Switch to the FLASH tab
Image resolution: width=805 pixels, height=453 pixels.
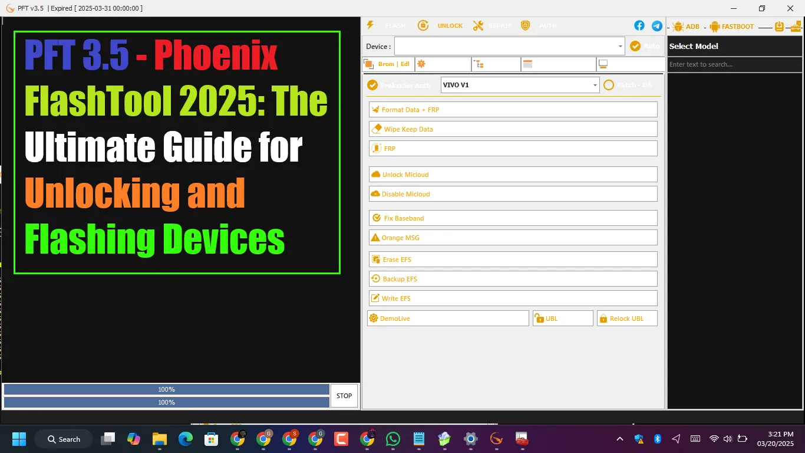click(x=386, y=25)
